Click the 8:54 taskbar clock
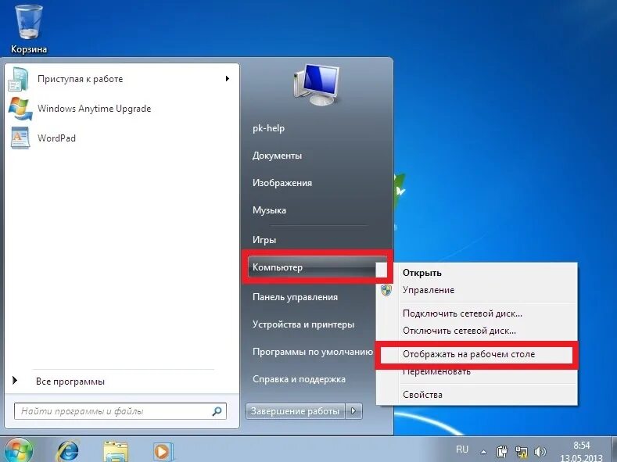Viewport: 617px width, 462px height. [x=581, y=446]
